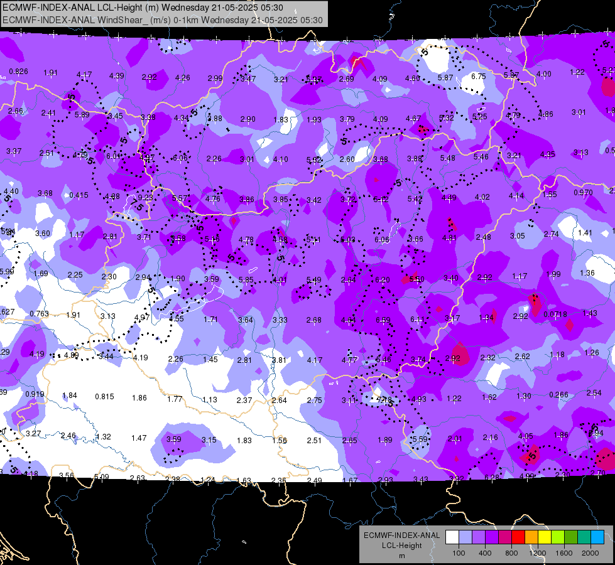The image size is (615, 565).
Task: Click the wind shear value '1.55'
Action: [550, 194]
